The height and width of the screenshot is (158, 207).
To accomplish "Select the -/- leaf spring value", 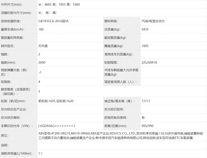I will point(40,72).
